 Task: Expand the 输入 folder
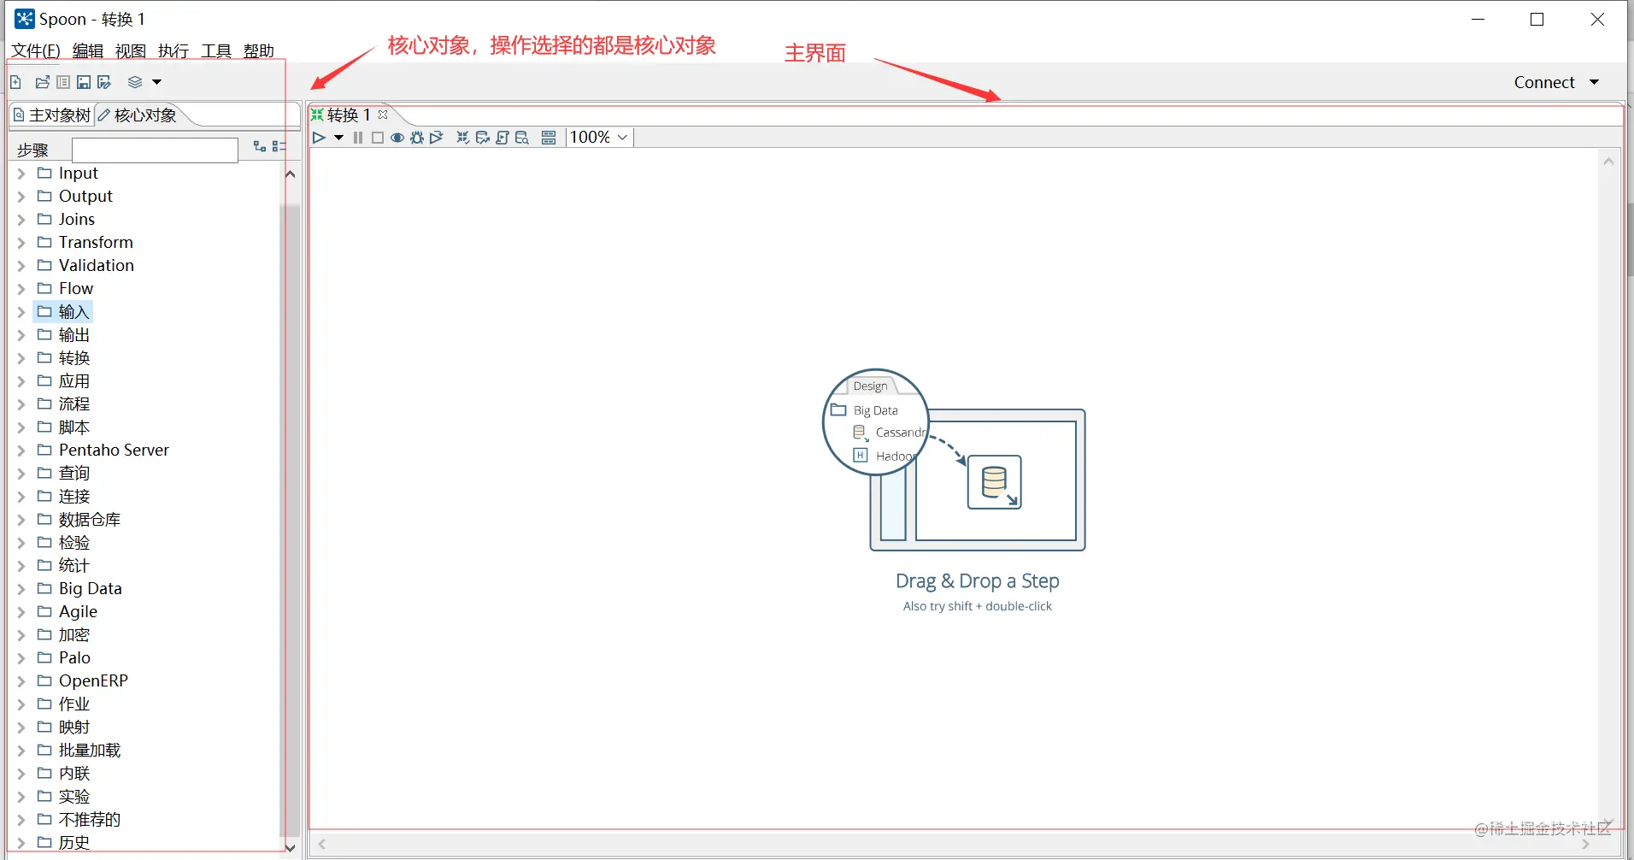(x=21, y=312)
